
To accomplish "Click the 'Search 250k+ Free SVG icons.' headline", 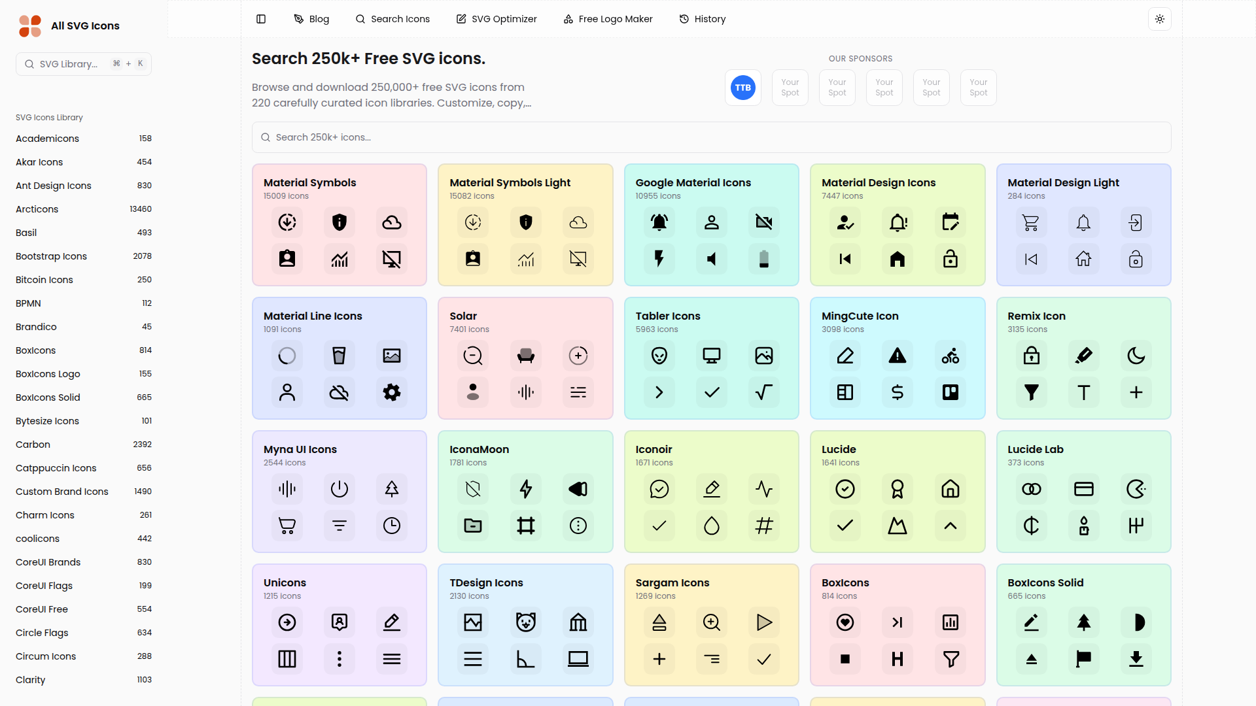I will [x=368, y=59].
